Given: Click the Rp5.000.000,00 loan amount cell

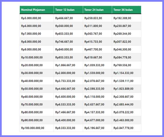Looking at the screenshot, I should click(x=37, y=18).
